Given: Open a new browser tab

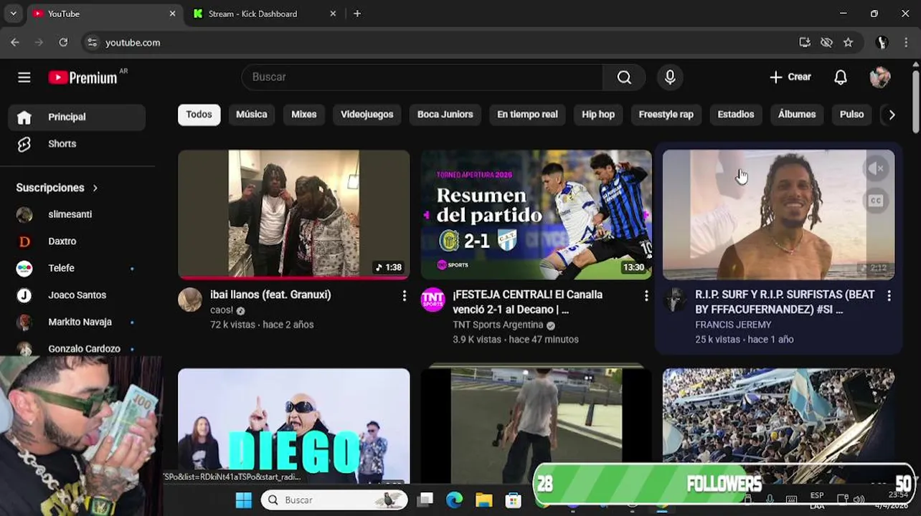Looking at the screenshot, I should point(357,14).
